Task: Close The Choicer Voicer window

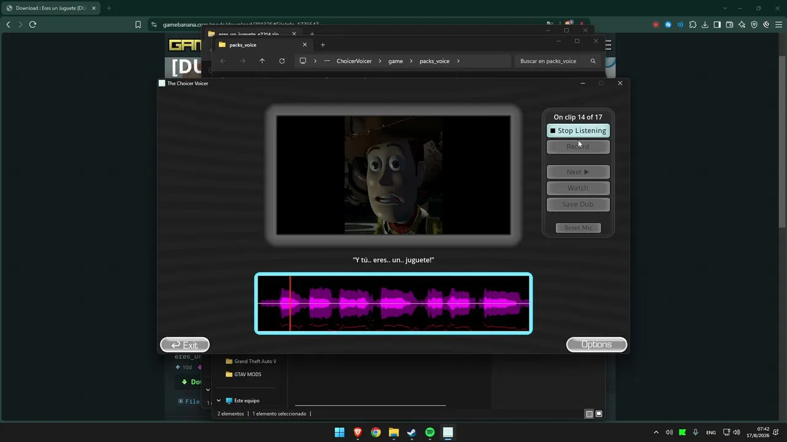Action: pos(620,83)
